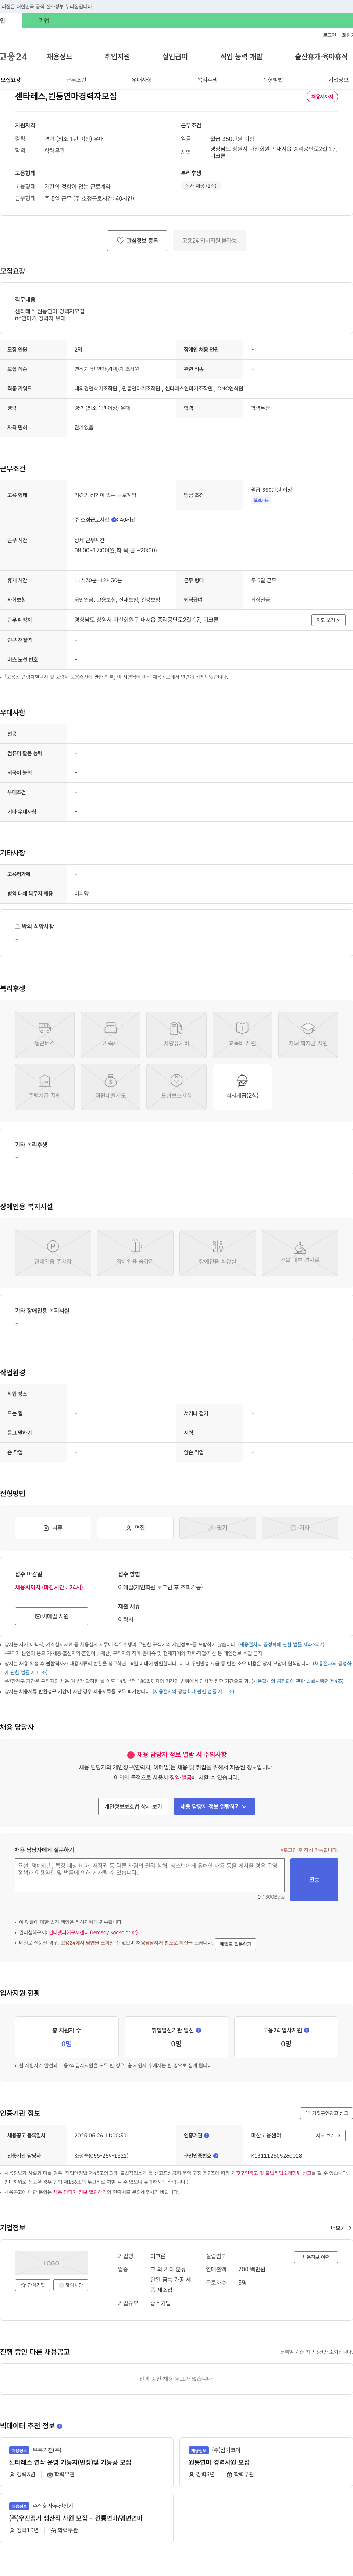The width and height of the screenshot is (353, 2576).
Task: Switch to the 근무조건 section tab
Action: (76, 80)
